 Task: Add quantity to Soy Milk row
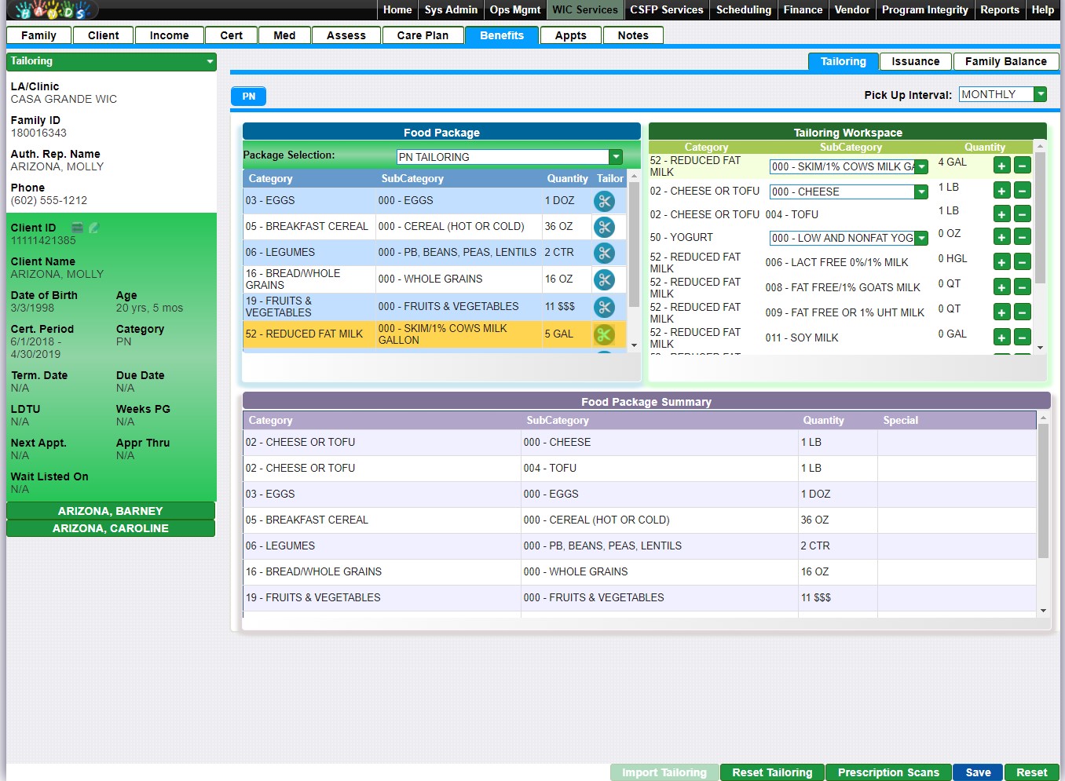1001,338
